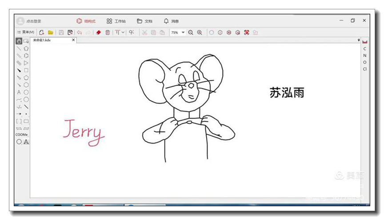This screenshot has width=384, height=220.
Task: Select the hand pan tool
Action: pos(19,41)
